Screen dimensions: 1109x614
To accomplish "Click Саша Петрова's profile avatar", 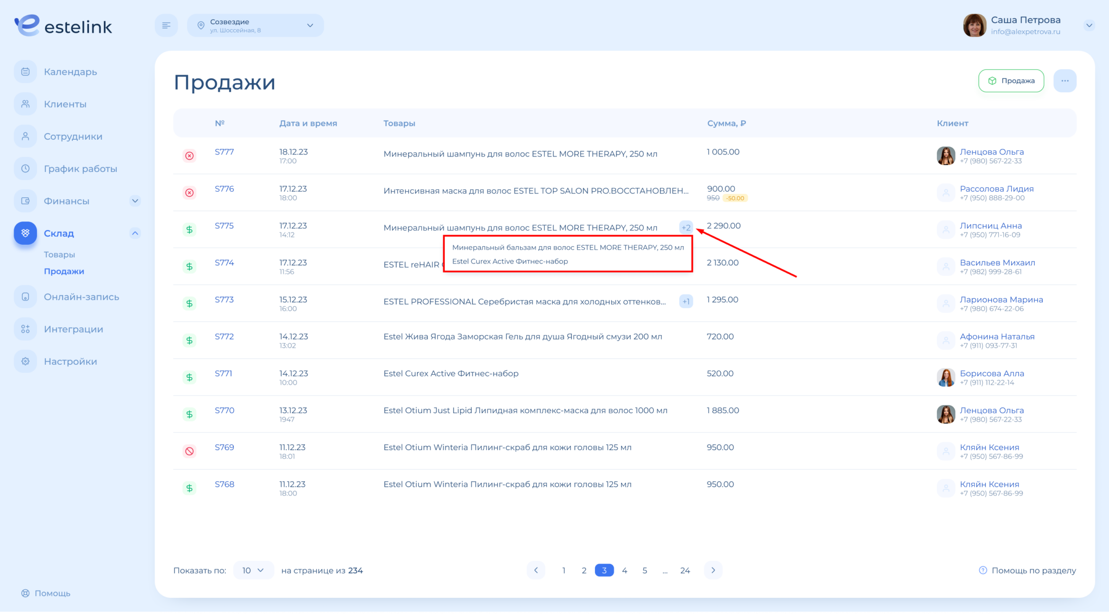I will 974,25.
